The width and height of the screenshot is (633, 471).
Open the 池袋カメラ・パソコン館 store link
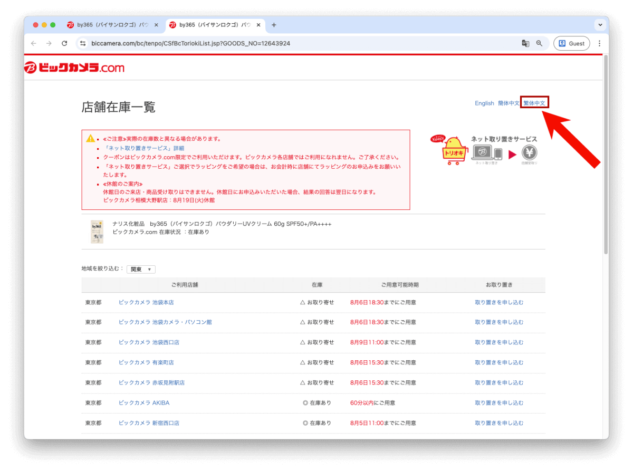coord(165,322)
